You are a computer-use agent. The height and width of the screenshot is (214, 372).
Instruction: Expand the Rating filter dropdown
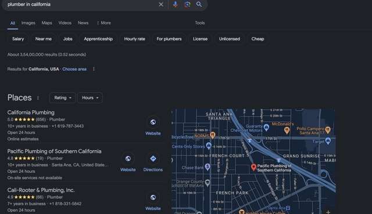point(62,98)
